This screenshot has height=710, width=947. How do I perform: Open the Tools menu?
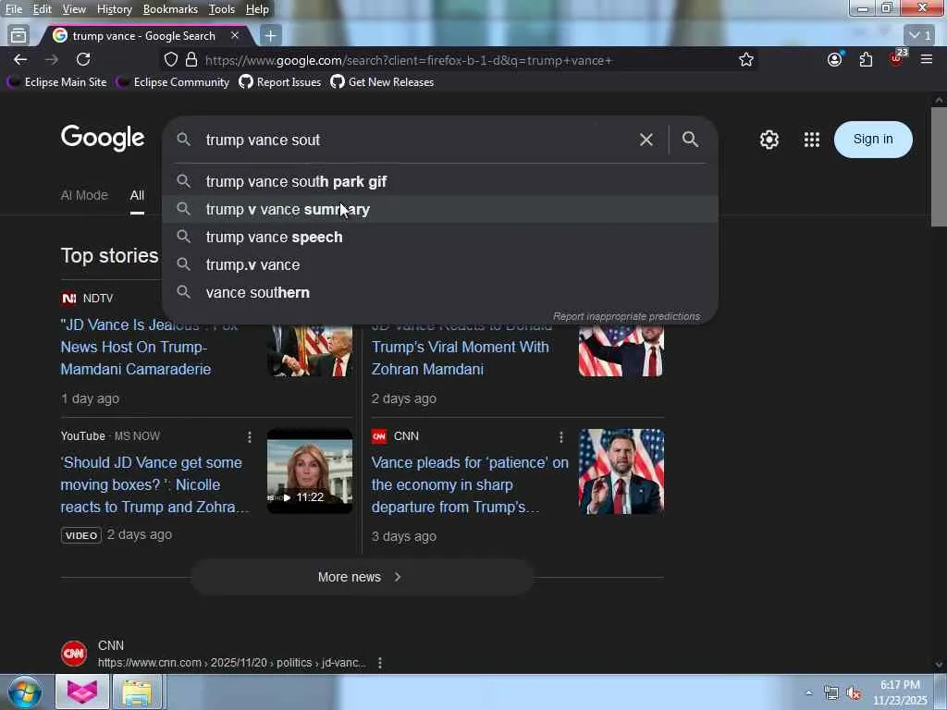222,9
